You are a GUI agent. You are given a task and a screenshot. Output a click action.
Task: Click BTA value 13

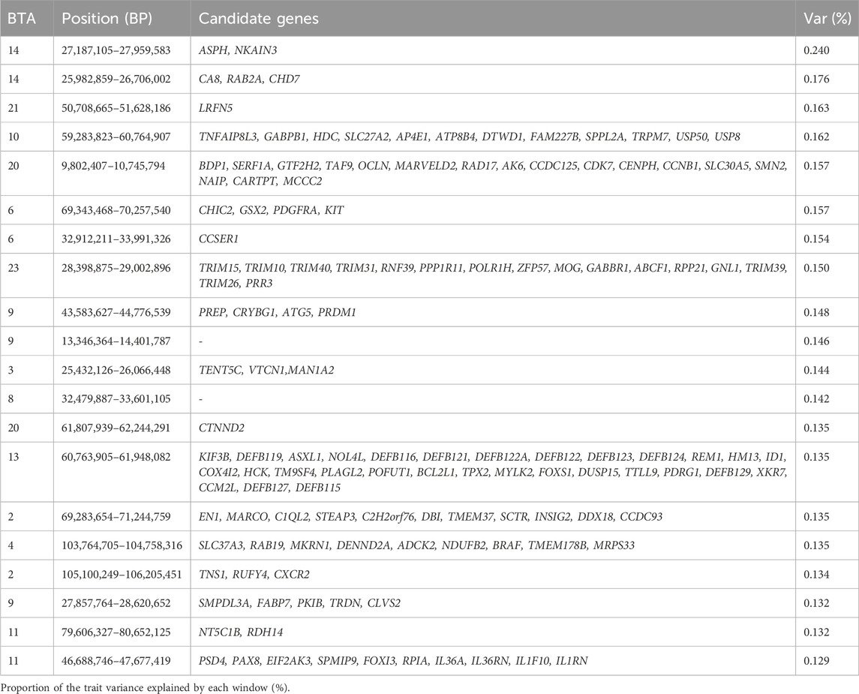coord(14,457)
